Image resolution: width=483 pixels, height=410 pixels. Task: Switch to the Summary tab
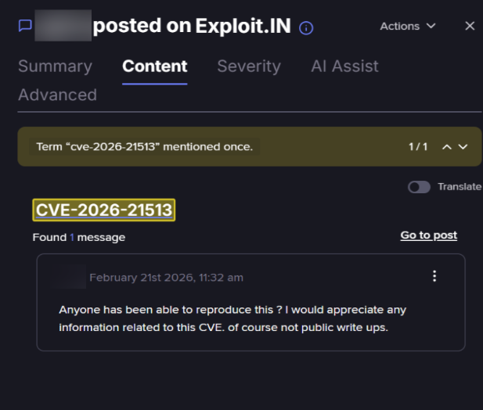(55, 67)
